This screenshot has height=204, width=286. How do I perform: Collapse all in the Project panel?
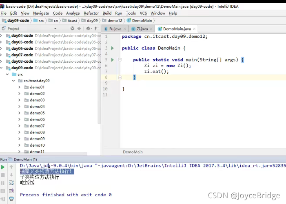click(79, 29)
